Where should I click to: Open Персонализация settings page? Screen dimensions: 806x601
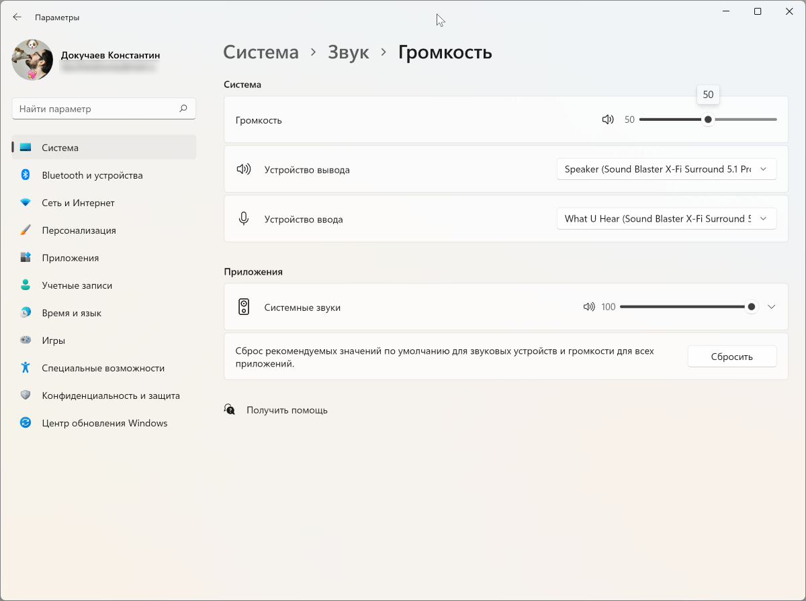tap(79, 230)
